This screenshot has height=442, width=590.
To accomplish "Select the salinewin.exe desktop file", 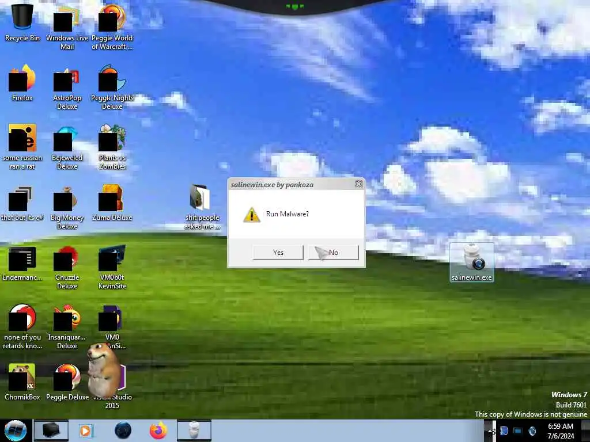I will (472, 262).
